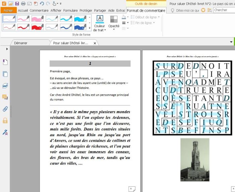The image size is (235, 192).
Task: Focus the Chercher search box
Action: pyautogui.click(x=224, y=10)
